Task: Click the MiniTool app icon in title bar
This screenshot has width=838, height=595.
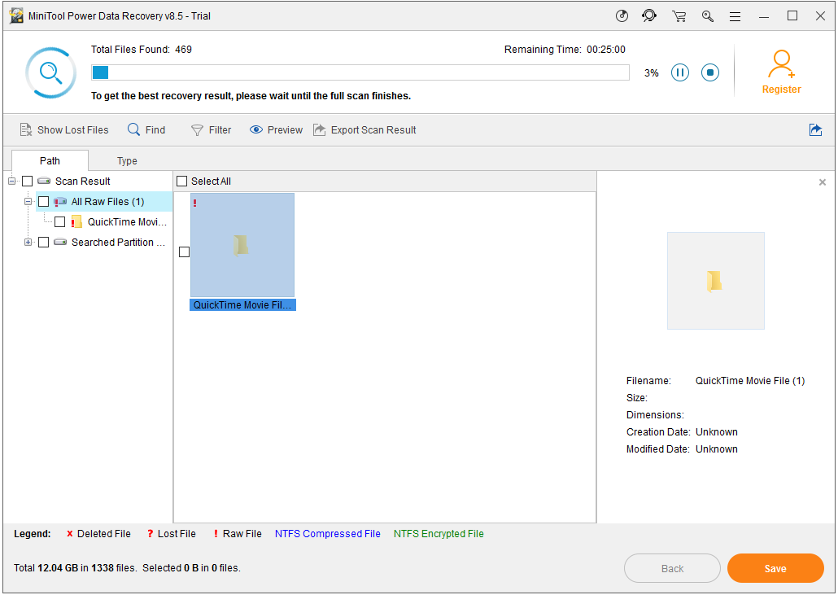Action: [x=16, y=16]
